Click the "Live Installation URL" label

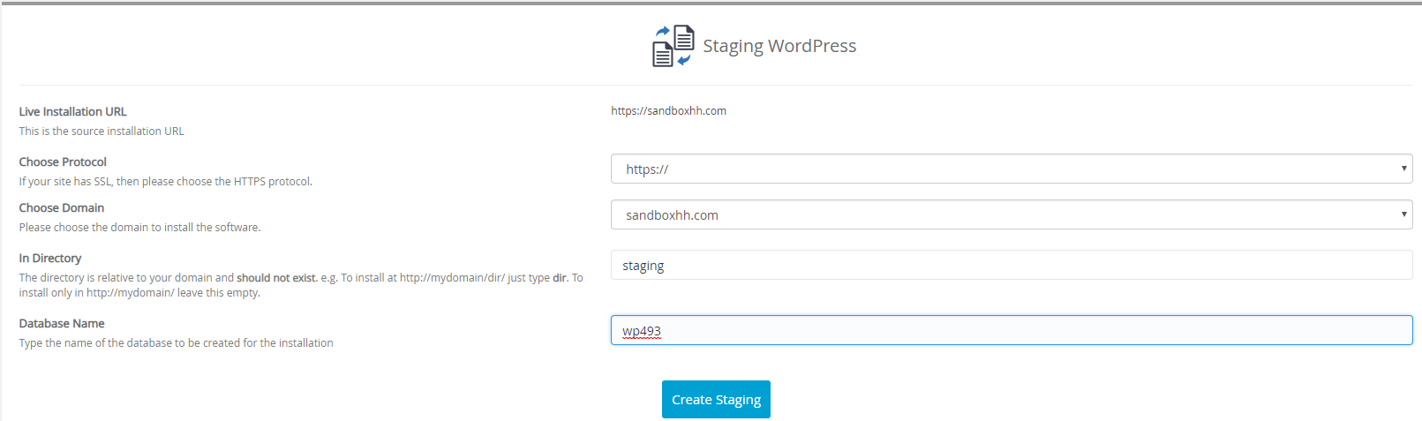point(73,111)
